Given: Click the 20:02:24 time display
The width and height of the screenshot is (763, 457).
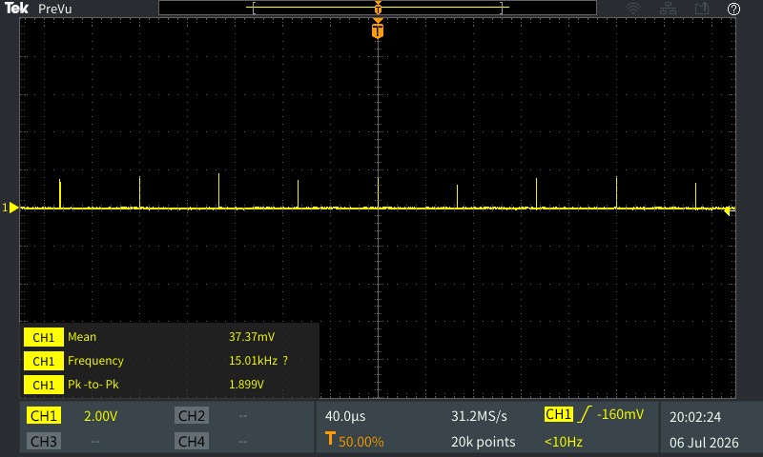Looking at the screenshot, I should click(x=695, y=417).
